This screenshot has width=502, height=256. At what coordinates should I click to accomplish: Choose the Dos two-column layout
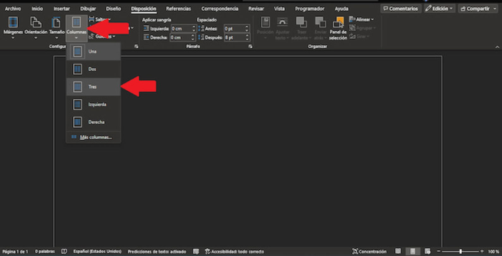(93, 69)
